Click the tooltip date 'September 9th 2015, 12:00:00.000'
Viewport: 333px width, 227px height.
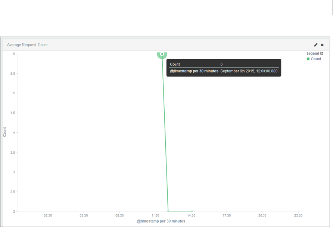(249, 71)
